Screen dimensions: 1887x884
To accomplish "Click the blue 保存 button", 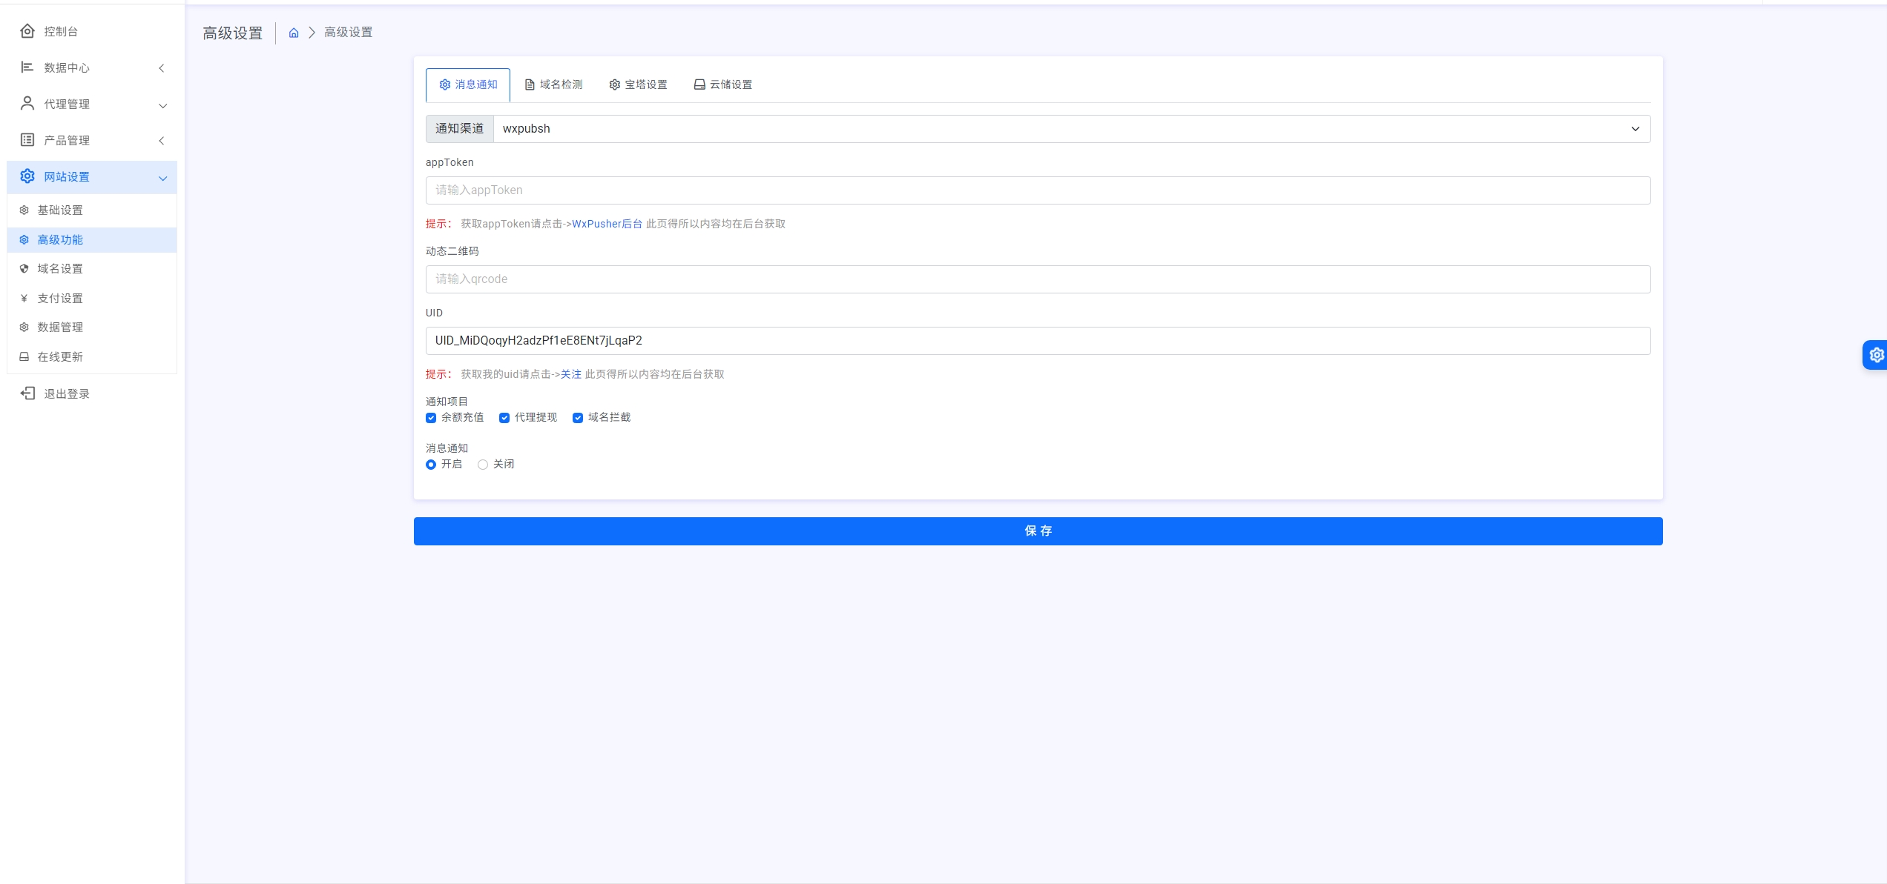I will pyautogui.click(x=1038, y=531).
